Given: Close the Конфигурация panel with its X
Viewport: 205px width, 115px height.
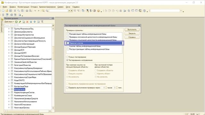Looking at the screenshot, I should pyautogui.click(x=53, y=19).
